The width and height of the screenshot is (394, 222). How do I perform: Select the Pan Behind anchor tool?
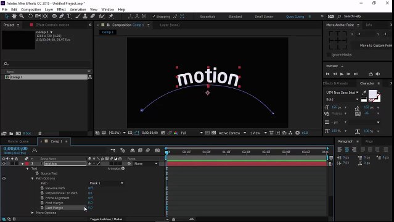tap(45, 16)
